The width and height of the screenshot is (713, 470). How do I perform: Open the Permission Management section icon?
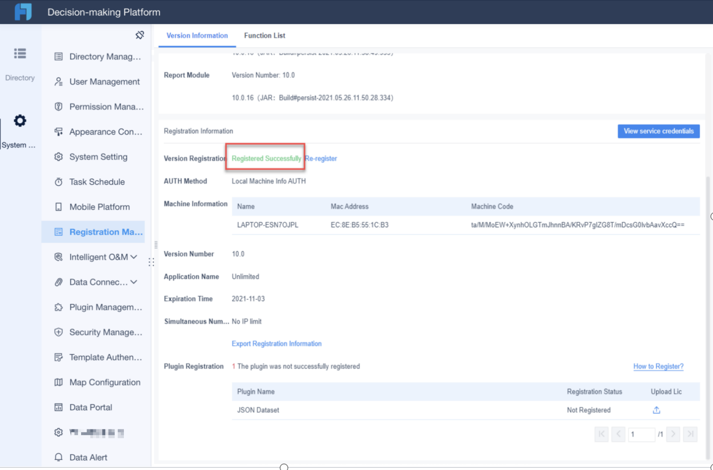pyautogui.click(x=59, y=106)
